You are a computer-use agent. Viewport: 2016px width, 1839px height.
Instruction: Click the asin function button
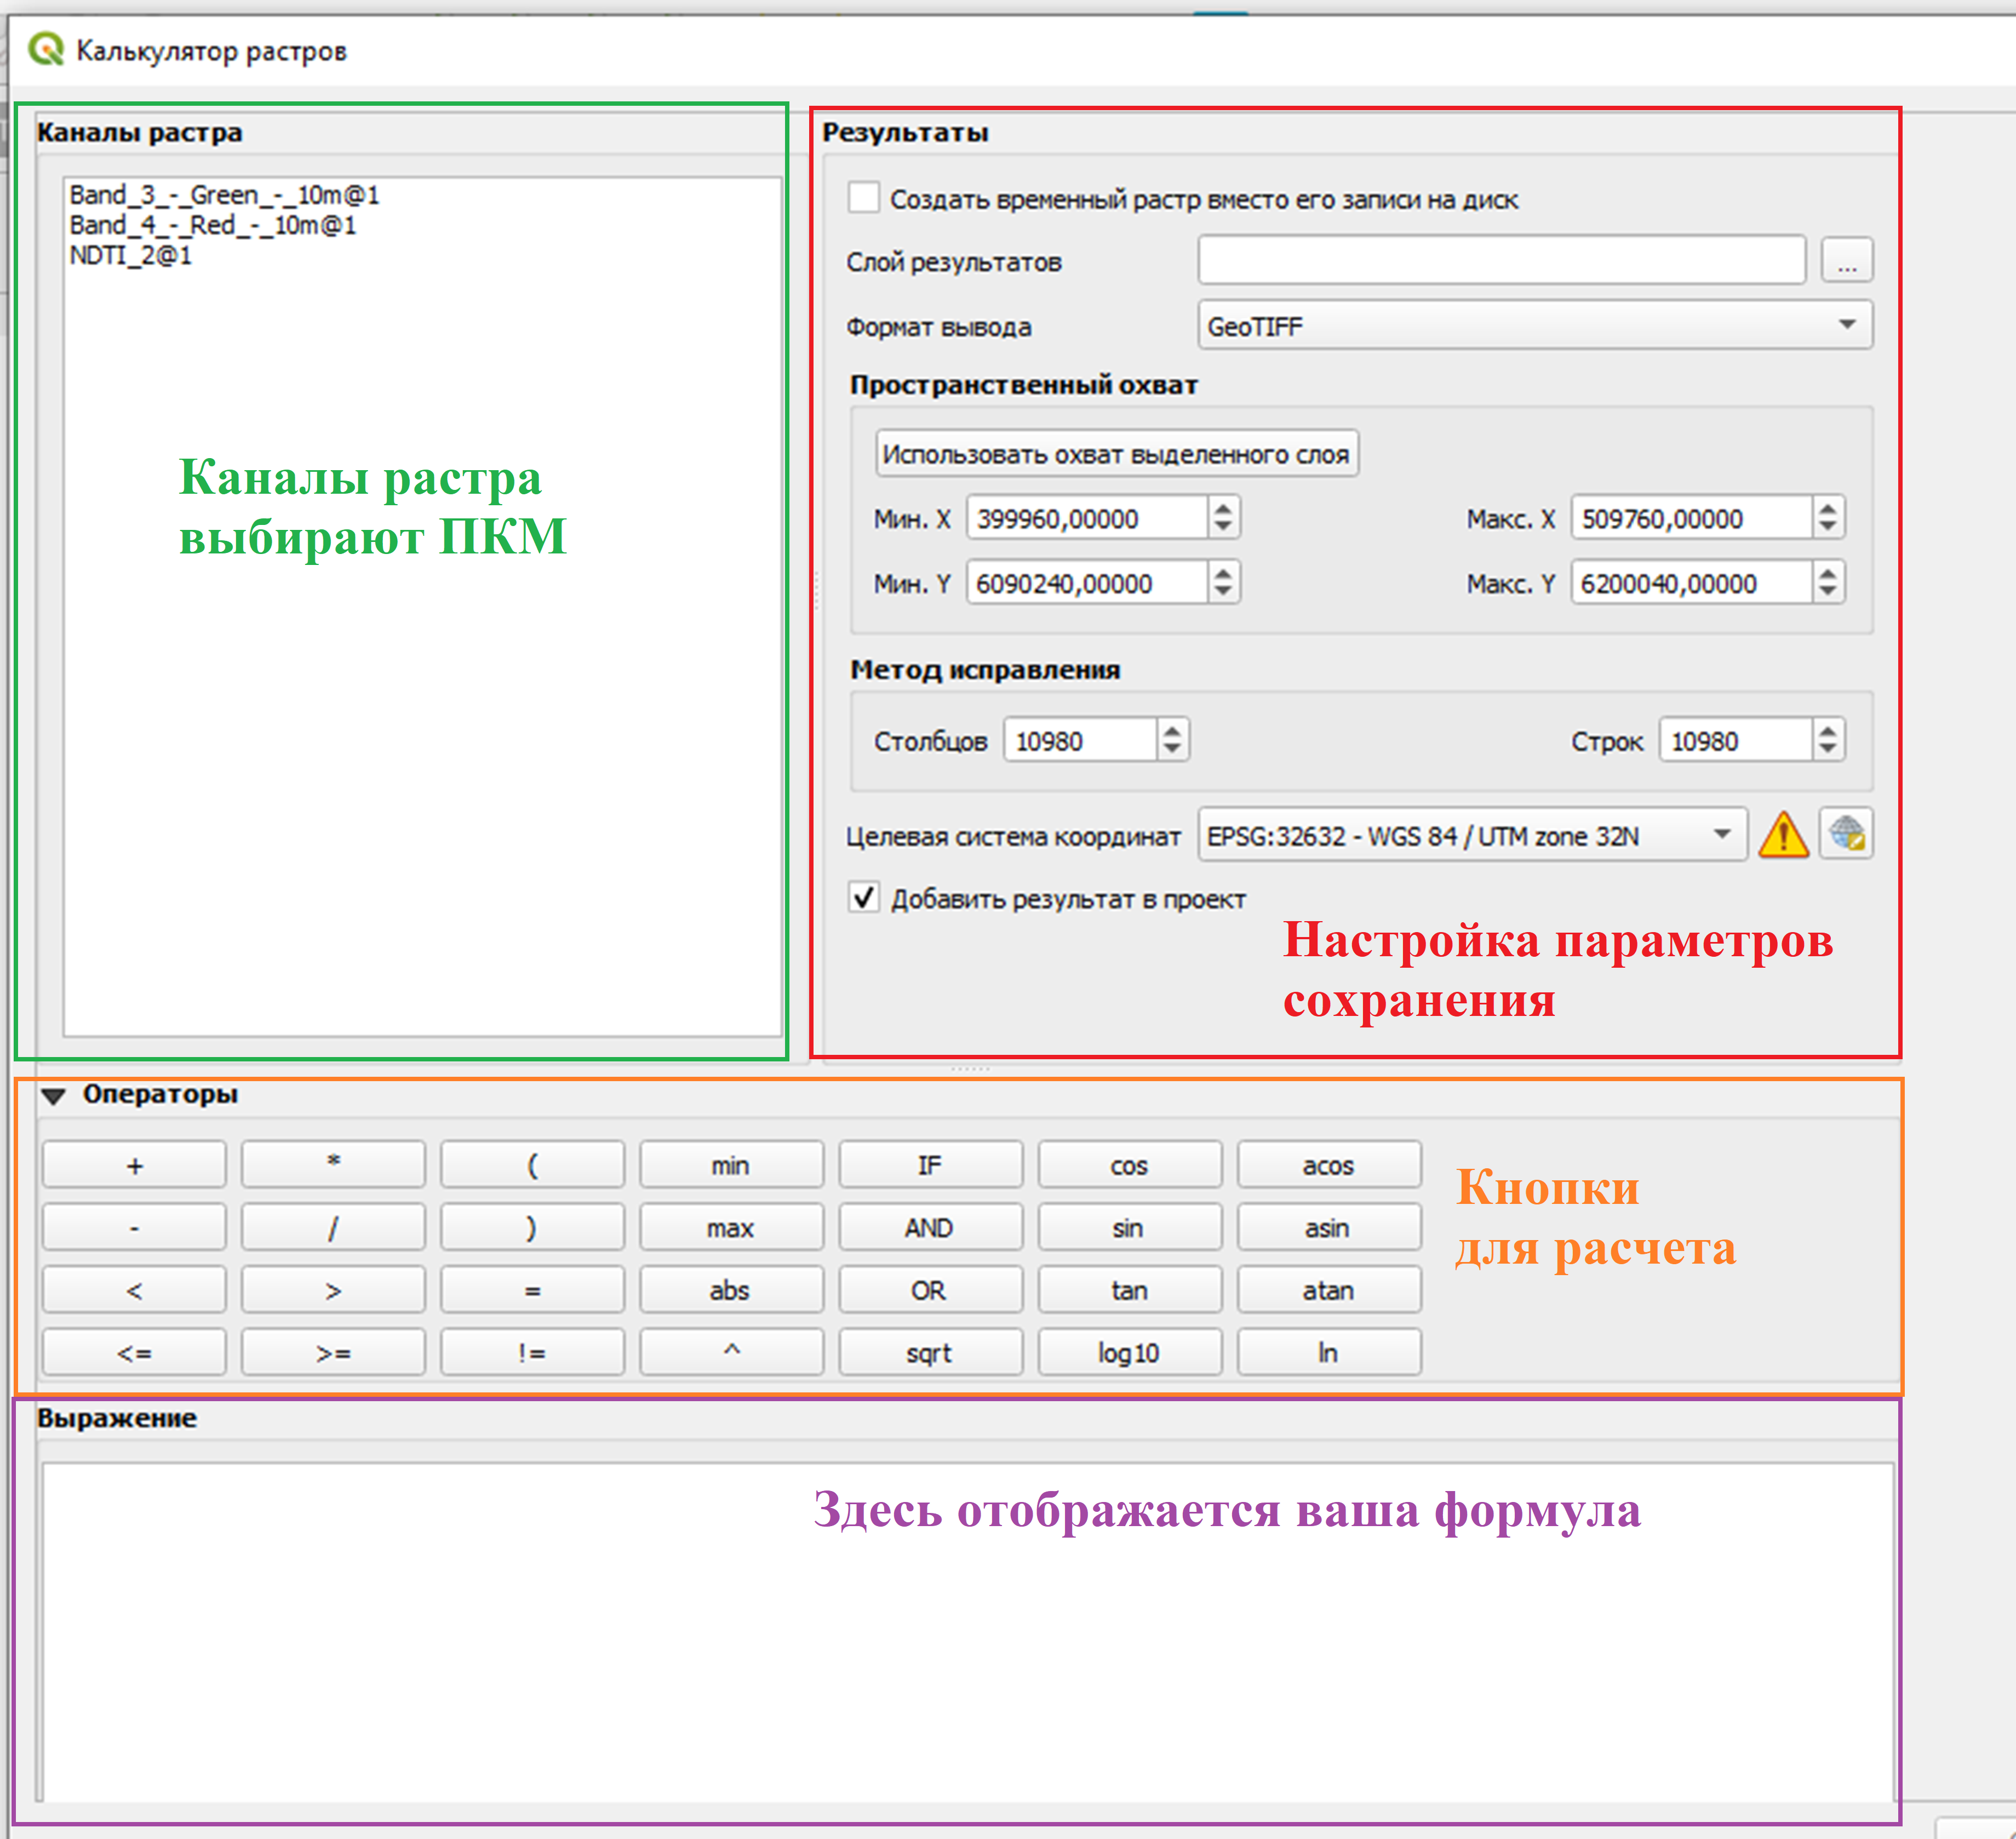pos(1328,1227)
